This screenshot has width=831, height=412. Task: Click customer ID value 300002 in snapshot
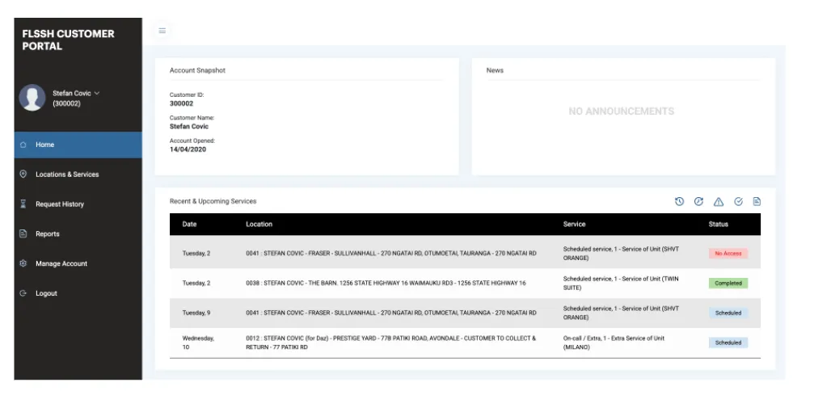[181, 103]
